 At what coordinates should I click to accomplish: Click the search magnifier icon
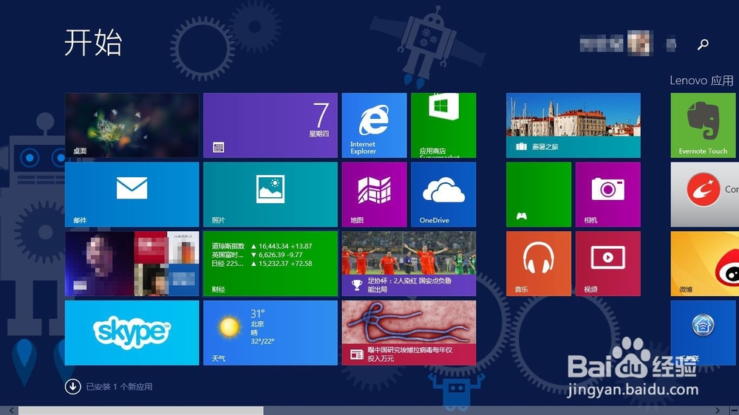pyautogui.click(x=703, y=44)
